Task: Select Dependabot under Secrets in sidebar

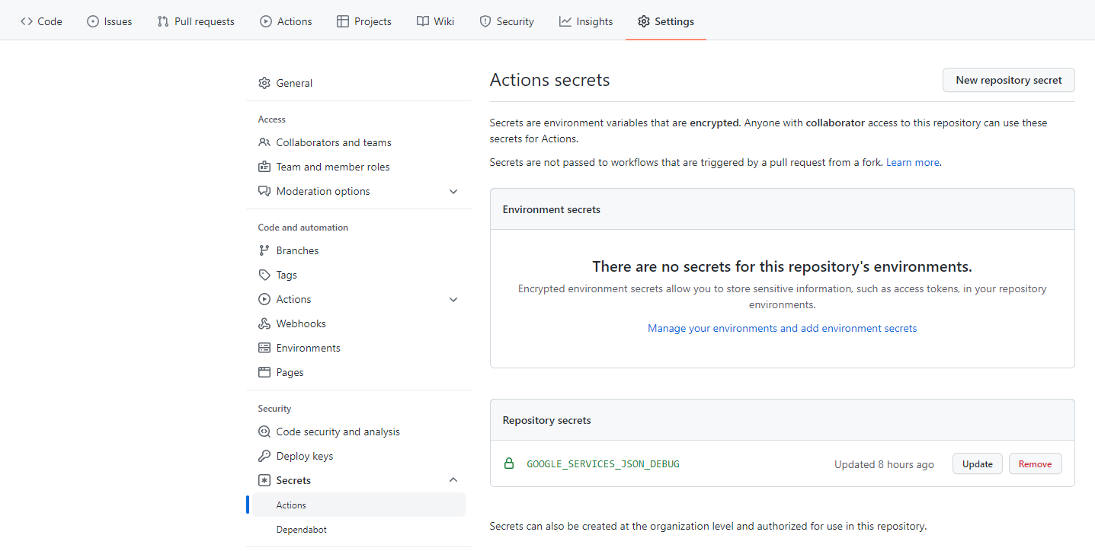Action: (x=302, y=529)
